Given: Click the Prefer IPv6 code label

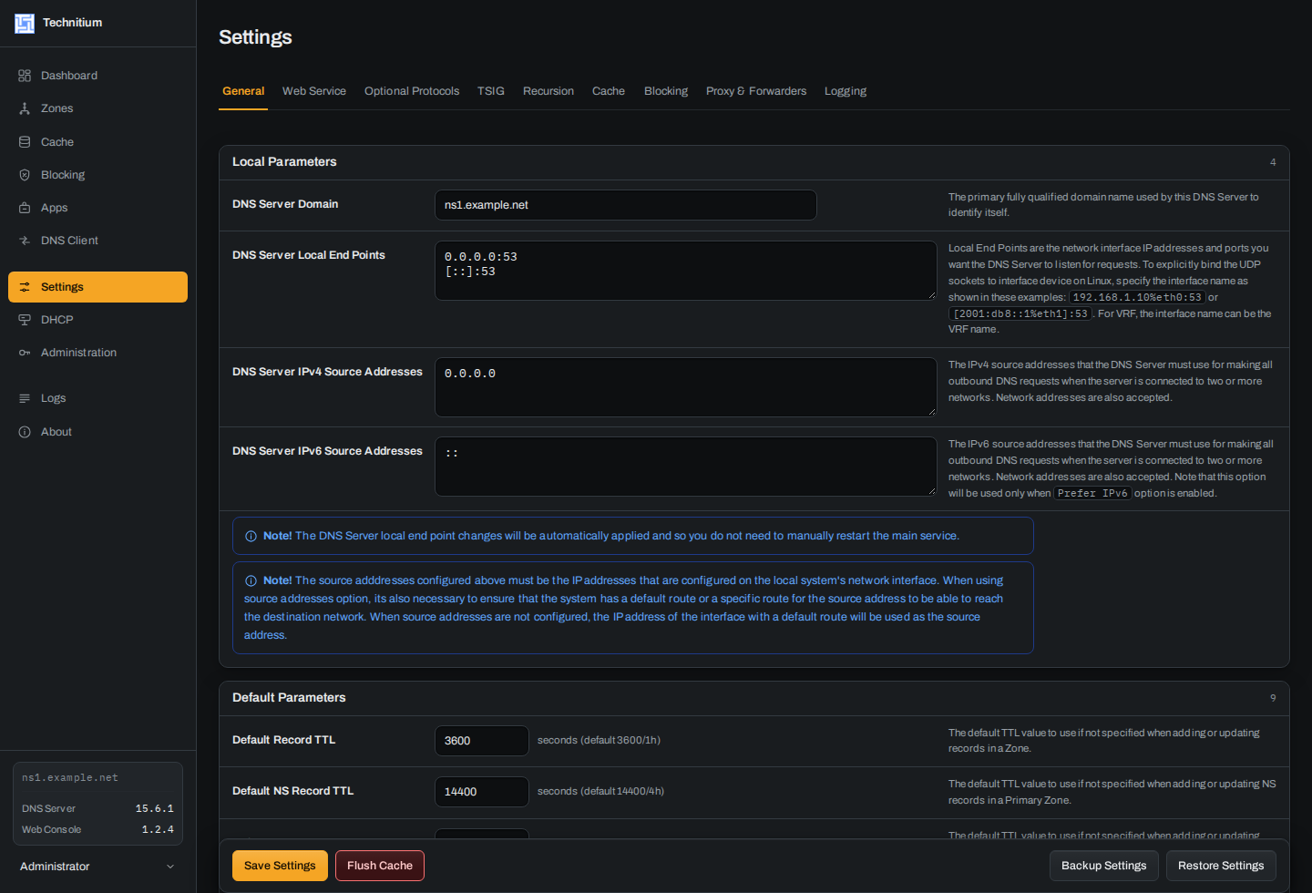Looking at the screenshot, I should click(x=1092, y=494).
